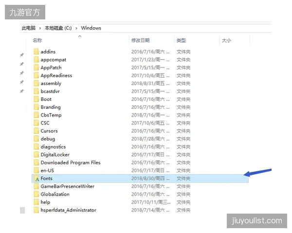Select the assembly folder name
This screenshot has height=233, width=292.
tap(51, 83)
